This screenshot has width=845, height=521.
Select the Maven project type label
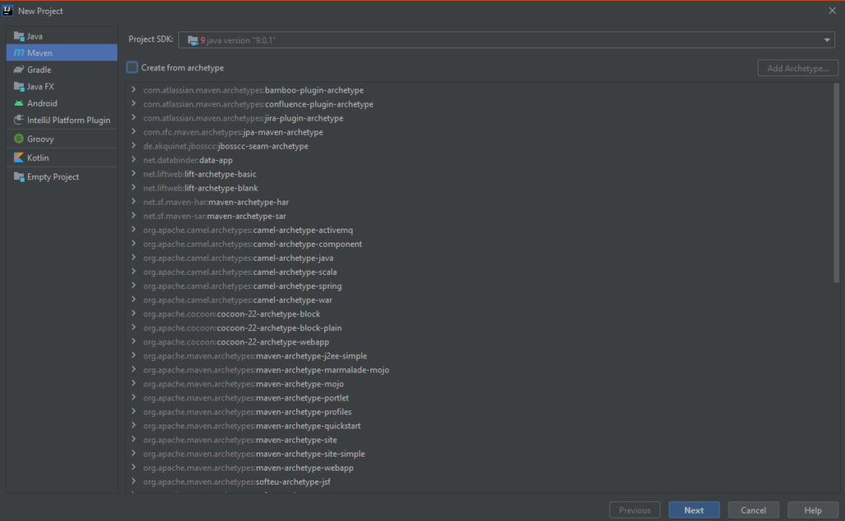(40, 53)
